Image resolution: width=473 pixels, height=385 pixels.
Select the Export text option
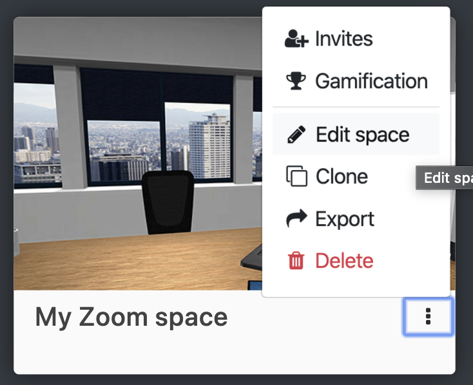click(x=345, y=219)
